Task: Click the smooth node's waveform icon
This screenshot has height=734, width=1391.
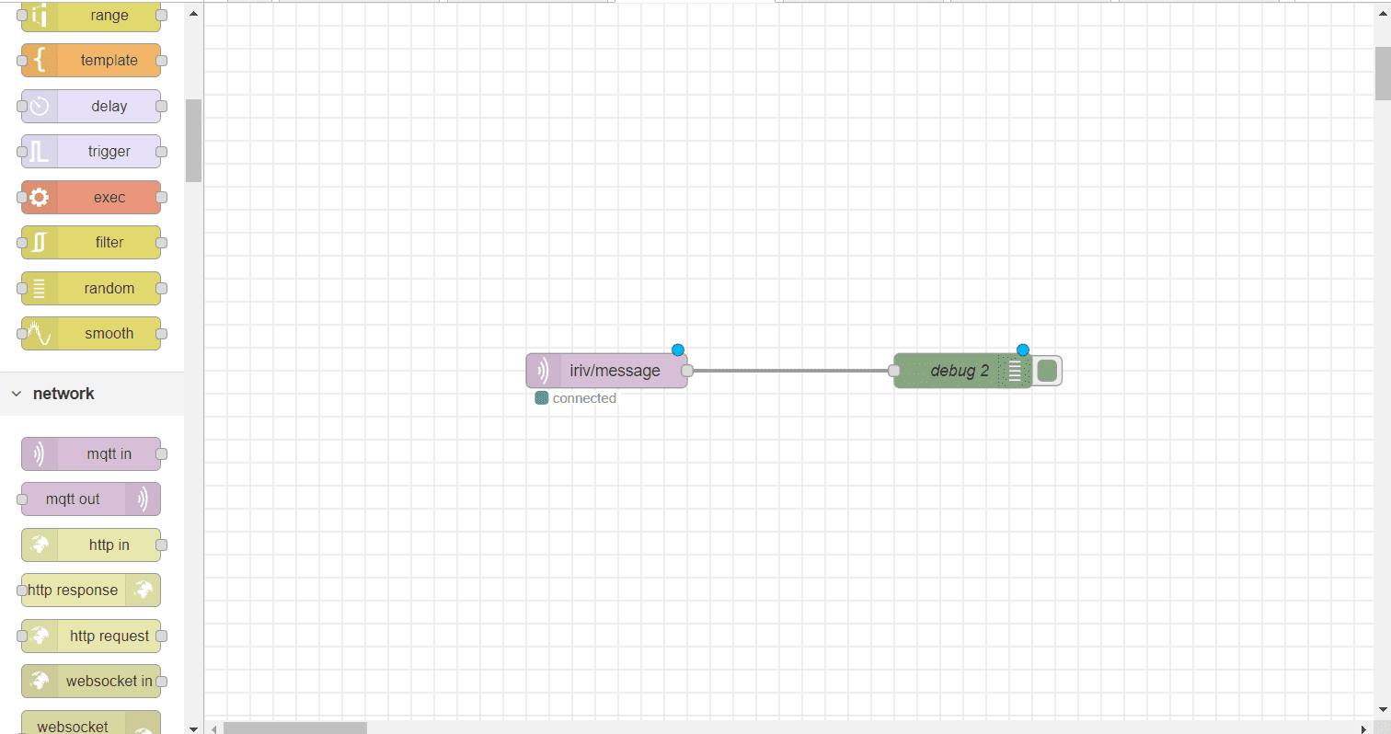Action: pyautogui.click(x=38, y=333)
